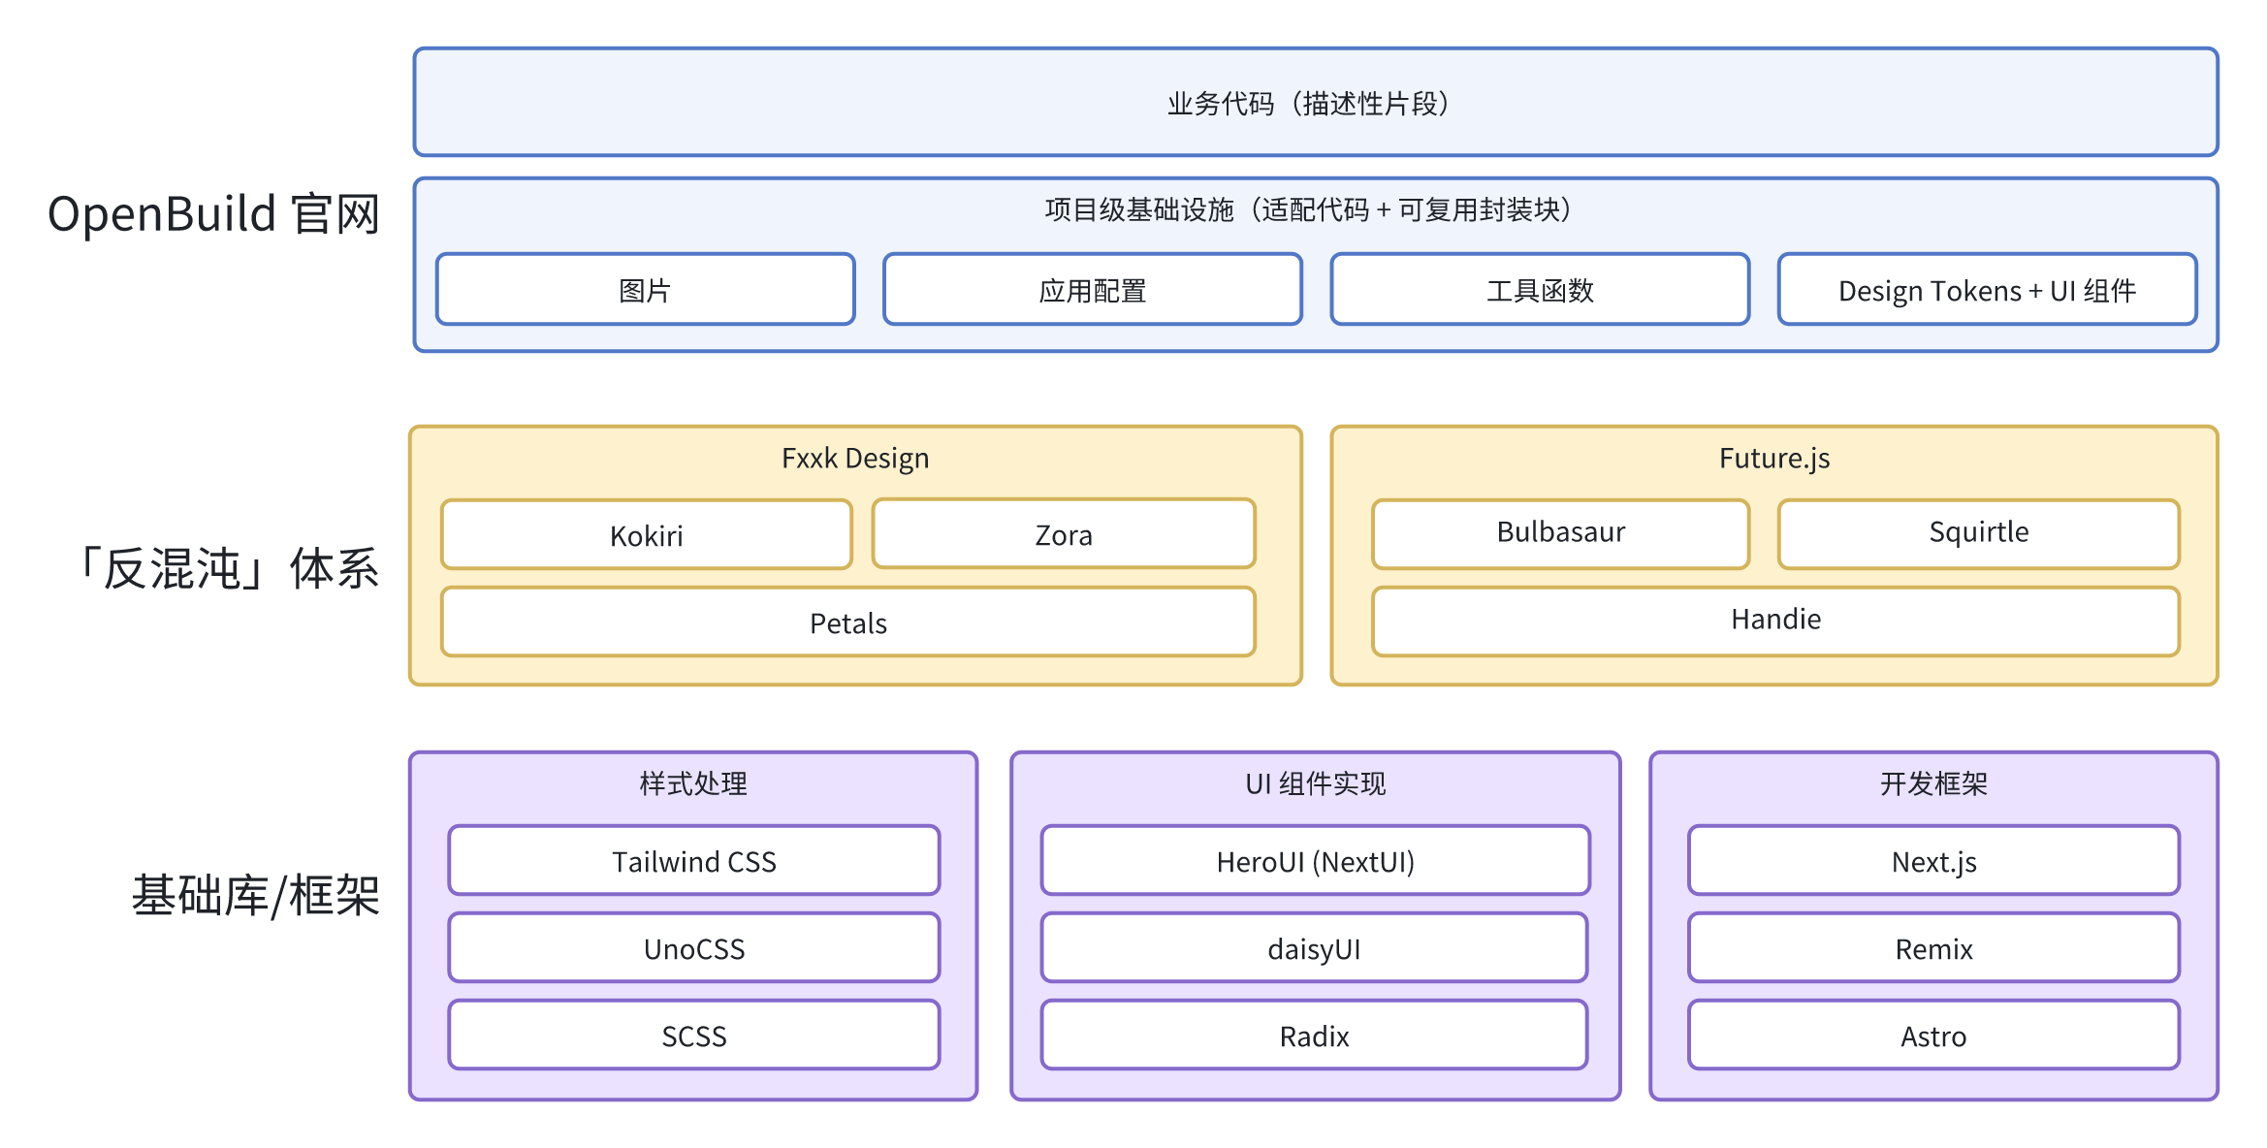
Task: Select the HeroUI (NextUI) box
Action: click(1315, 860)
